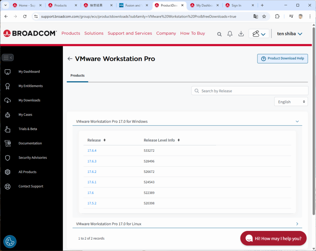The width and height of the screenshot is (316, 251).
Task: Open the English language dropdown
Action: (291, 102)
